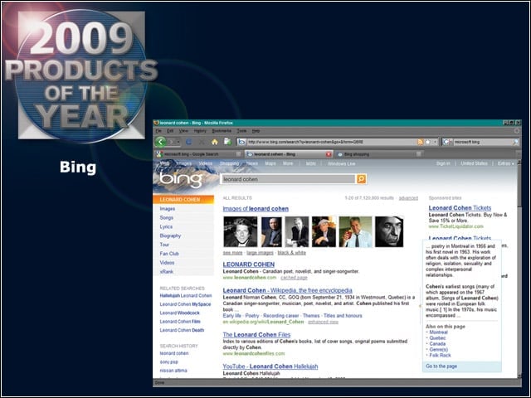
Task: Click the orange Bing search button
Action: click(x=362, y=179)
